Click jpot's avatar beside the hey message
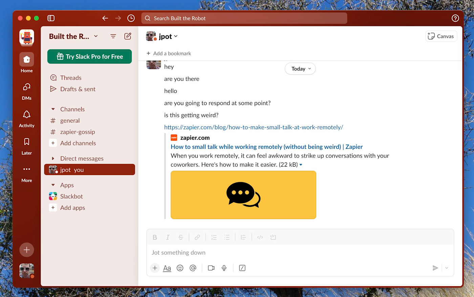This screenshot has height=297, width=474. point(154,65)
